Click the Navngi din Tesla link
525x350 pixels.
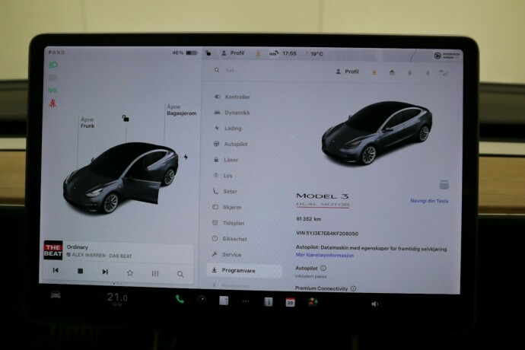431,202
